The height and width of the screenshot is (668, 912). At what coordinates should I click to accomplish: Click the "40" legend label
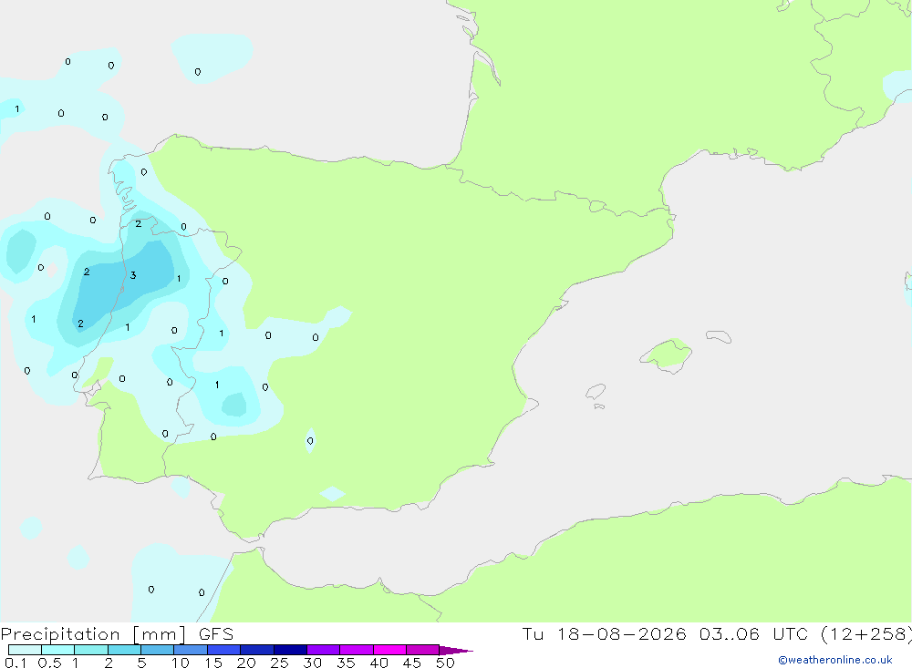379,663
